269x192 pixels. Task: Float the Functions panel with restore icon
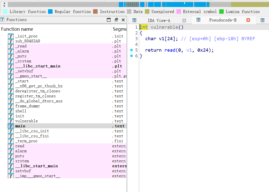[x=116, y=20]
